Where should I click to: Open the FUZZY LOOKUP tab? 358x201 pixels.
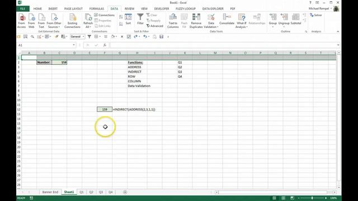point(186,9)
